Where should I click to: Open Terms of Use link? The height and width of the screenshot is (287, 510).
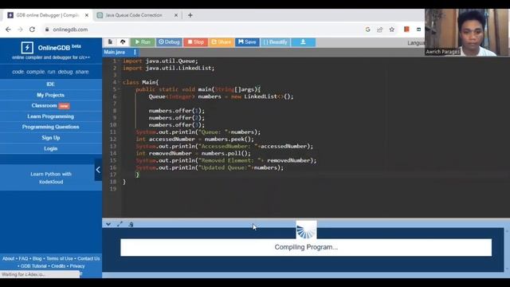pyautogui.click(x=60, y=258)
